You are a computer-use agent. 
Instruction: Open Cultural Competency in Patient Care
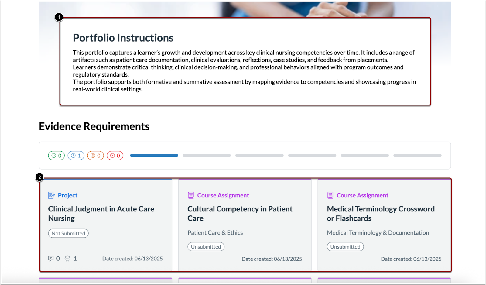(x=240, y=213)
